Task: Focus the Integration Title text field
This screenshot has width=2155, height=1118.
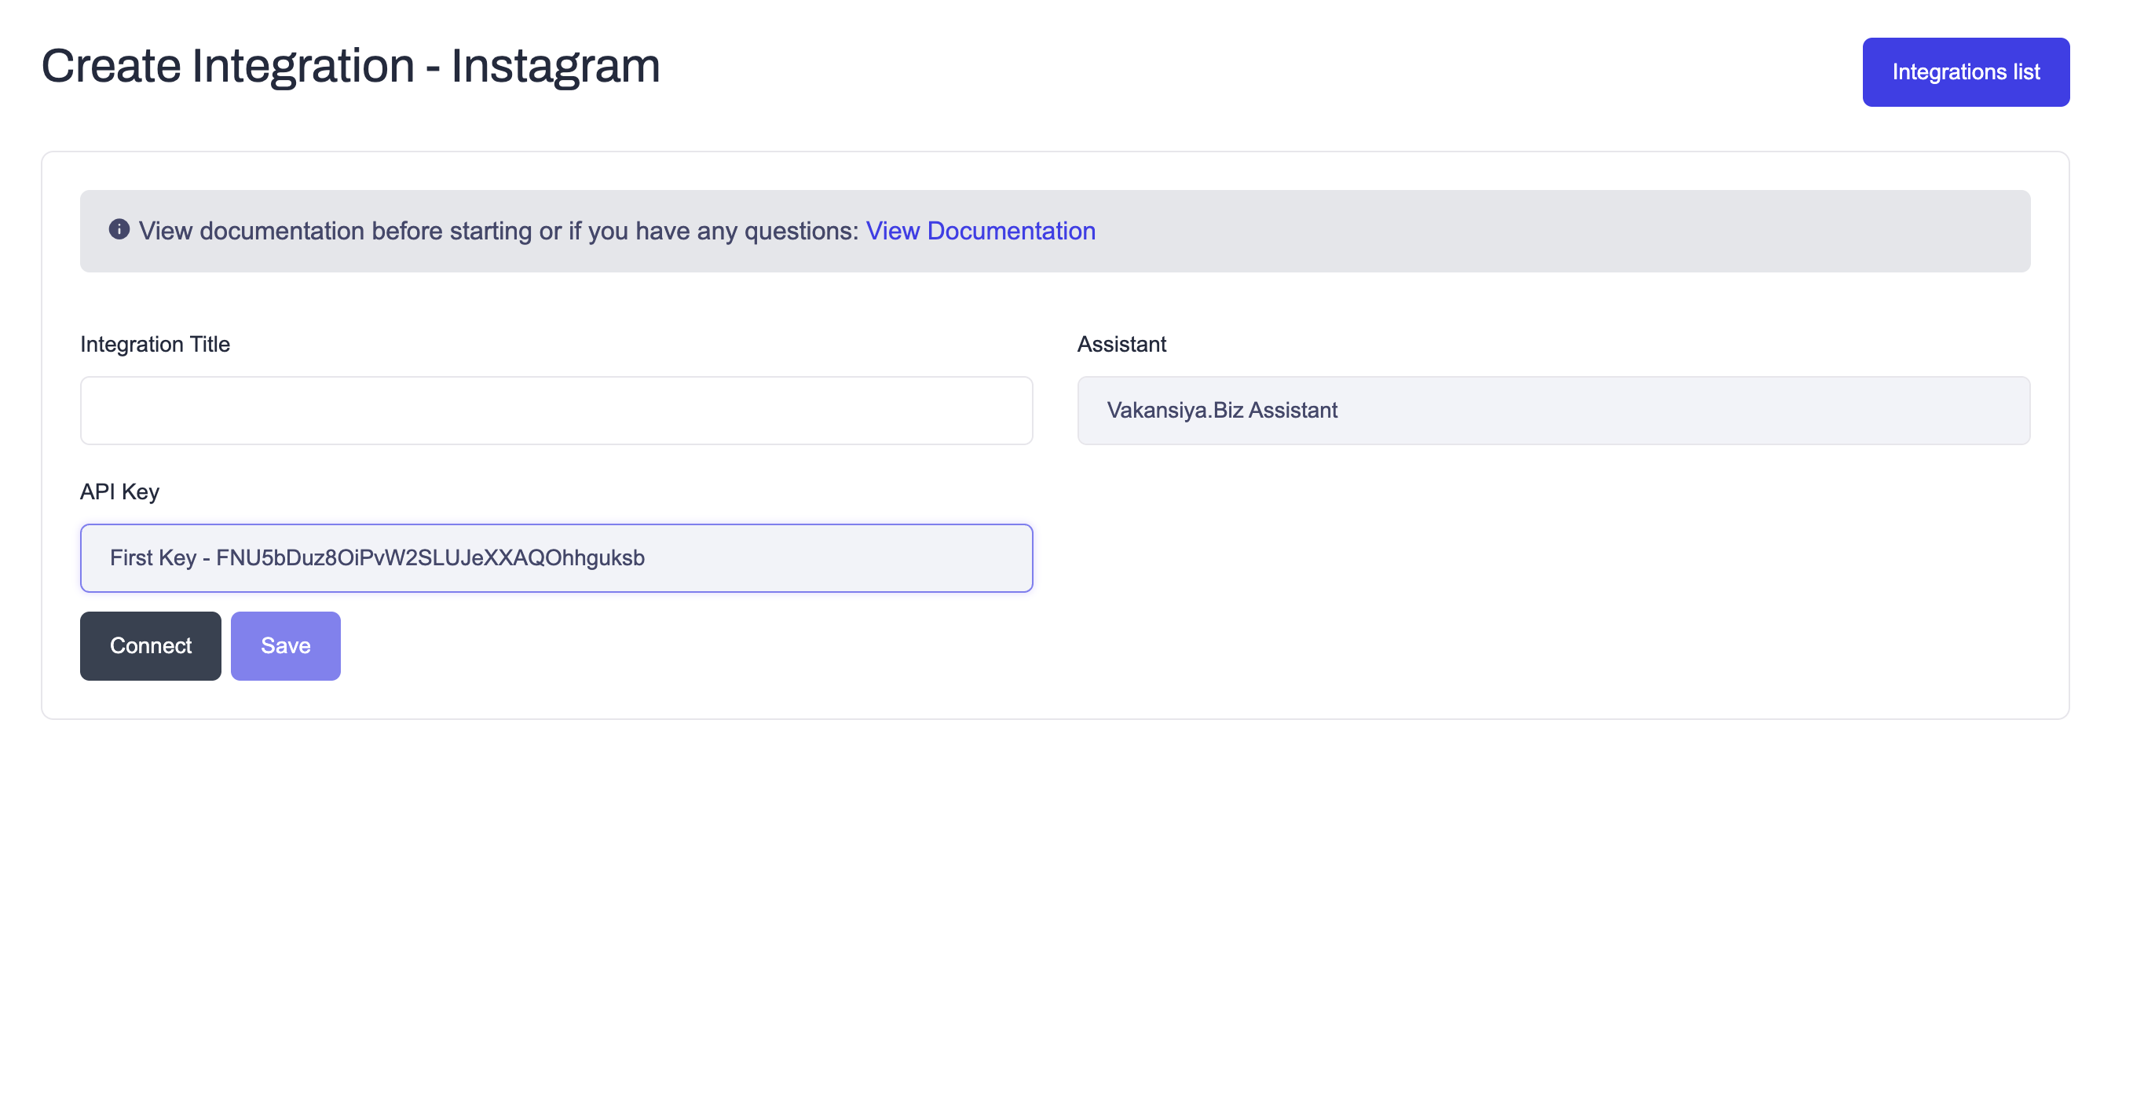Action: 556,411
